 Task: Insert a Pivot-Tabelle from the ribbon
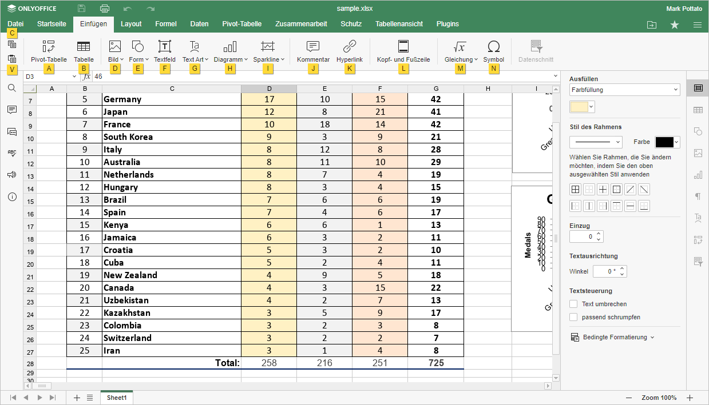point(49,47)
